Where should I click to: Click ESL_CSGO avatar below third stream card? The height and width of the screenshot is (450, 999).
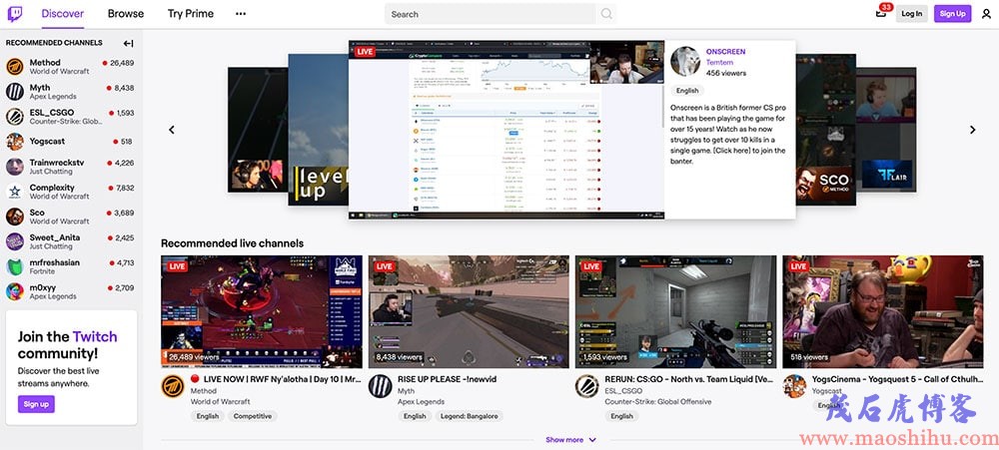tap(587, 386)
